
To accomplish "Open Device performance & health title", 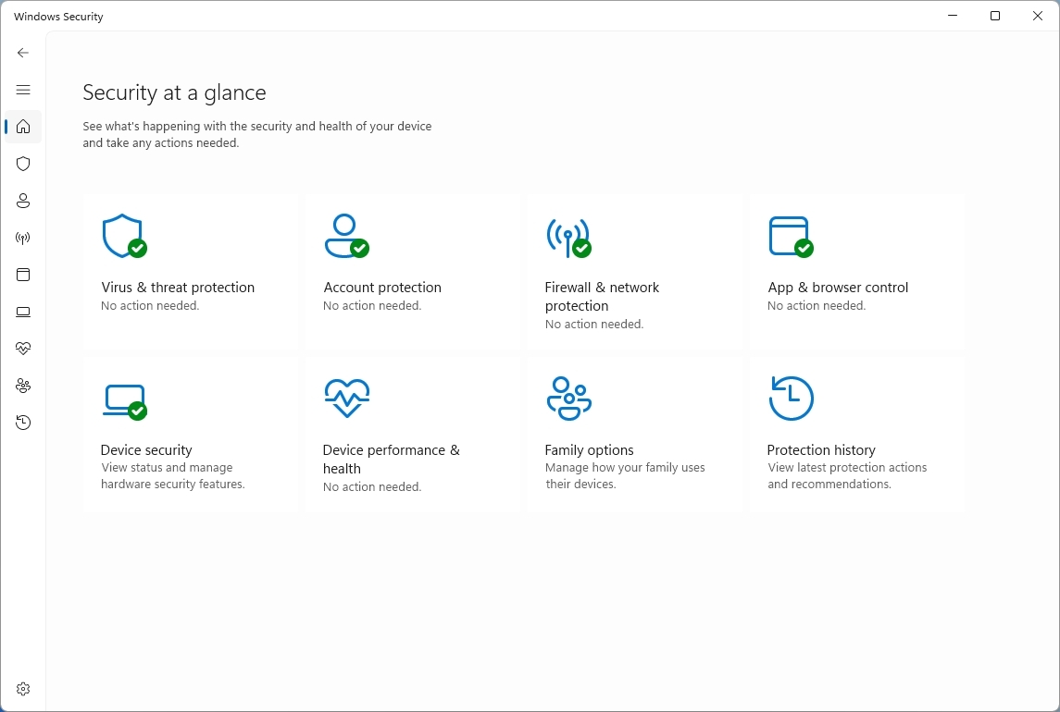I will click(392, 460).
